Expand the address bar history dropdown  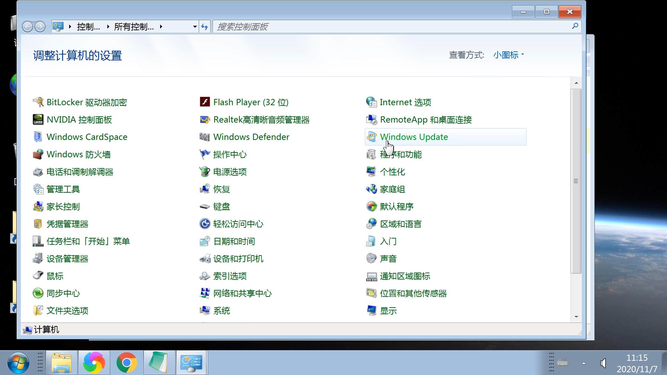(195, 26)
